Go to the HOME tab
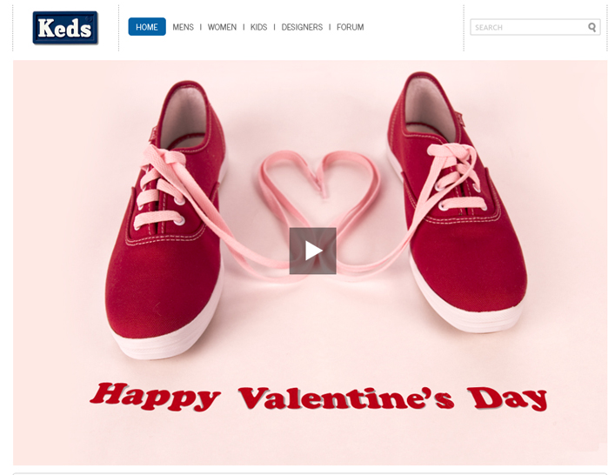This screenshot has width=608, height=475. click(147, 27)
